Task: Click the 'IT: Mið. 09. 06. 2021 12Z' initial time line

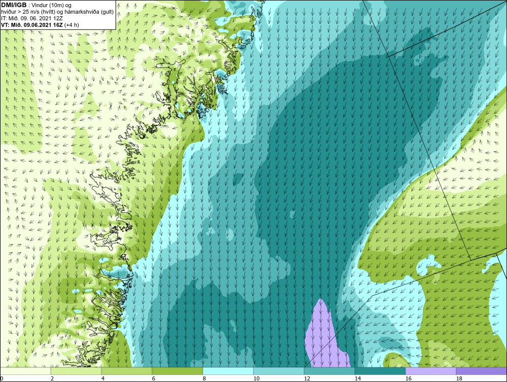Action: coord(31,18)
